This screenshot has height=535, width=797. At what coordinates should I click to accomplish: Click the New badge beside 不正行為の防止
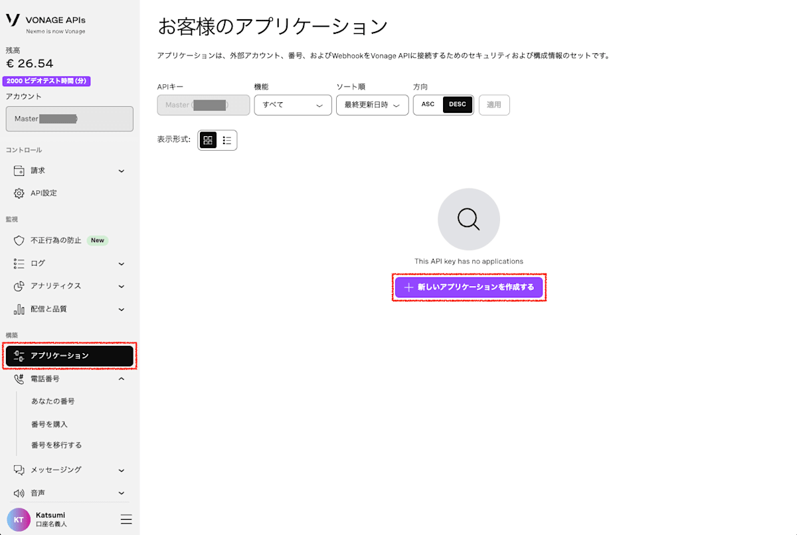[98, 240]
